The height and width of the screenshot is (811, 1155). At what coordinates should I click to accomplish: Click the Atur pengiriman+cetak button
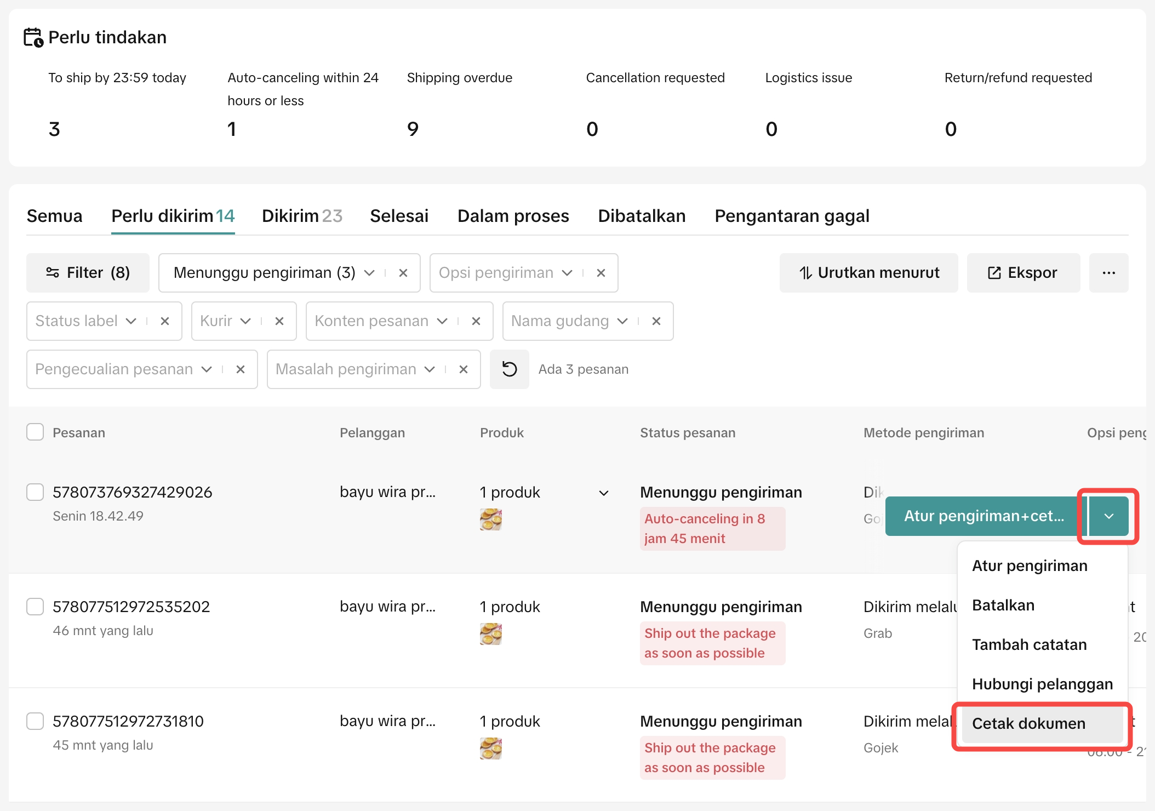tap(984, 516)
